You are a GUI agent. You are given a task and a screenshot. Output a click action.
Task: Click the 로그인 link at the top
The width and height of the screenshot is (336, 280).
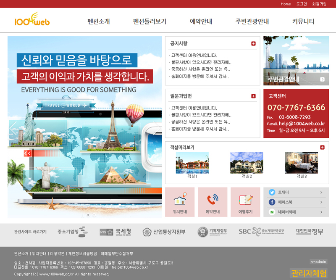pos(302,4)
